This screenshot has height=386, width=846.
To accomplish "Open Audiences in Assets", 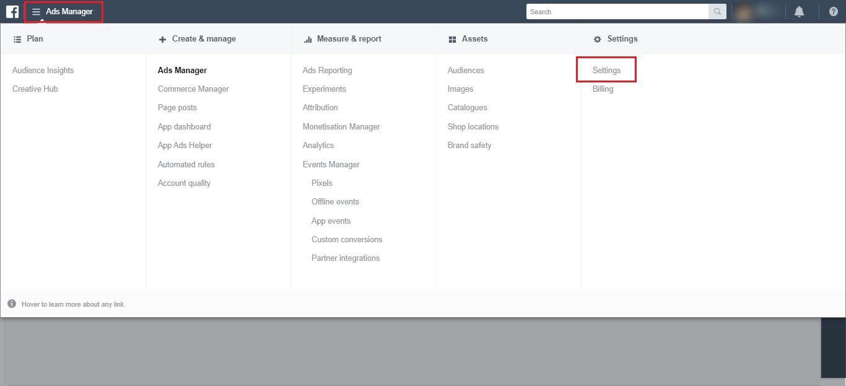I will (x=466, y=71).
